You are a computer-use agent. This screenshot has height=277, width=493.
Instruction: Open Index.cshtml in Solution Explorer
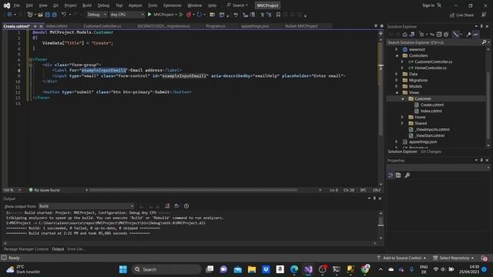pos(431,111)
